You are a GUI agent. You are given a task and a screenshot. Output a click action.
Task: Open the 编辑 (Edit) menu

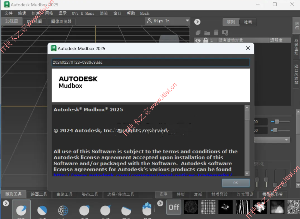tap(22, 13)
